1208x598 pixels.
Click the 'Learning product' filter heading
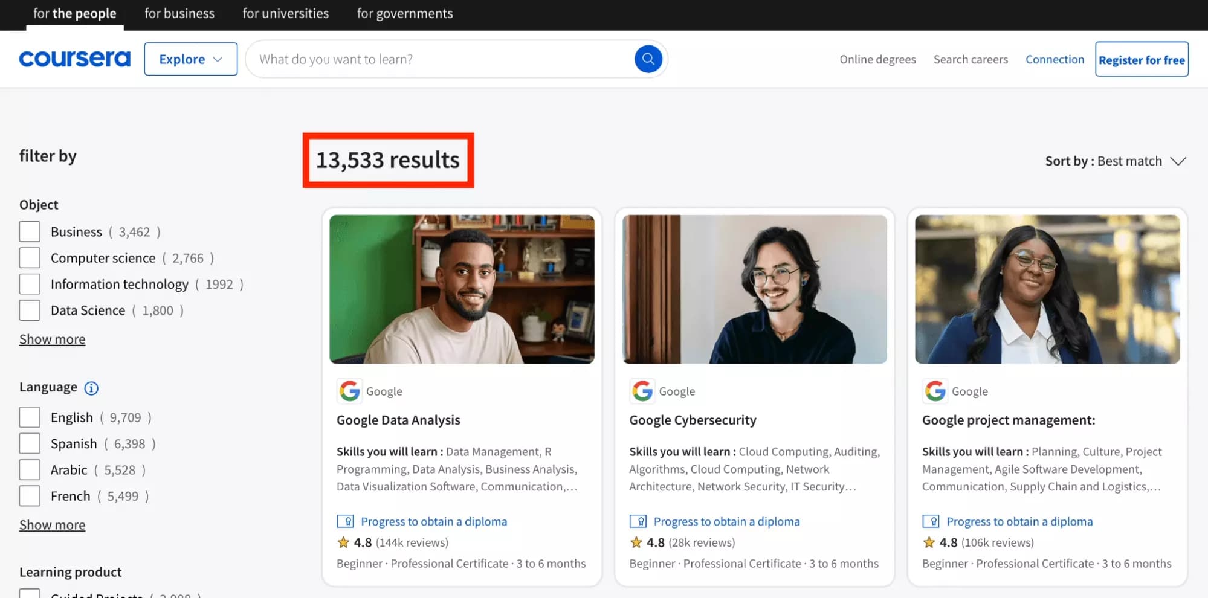pyautogui.click(x=71, y=572)
